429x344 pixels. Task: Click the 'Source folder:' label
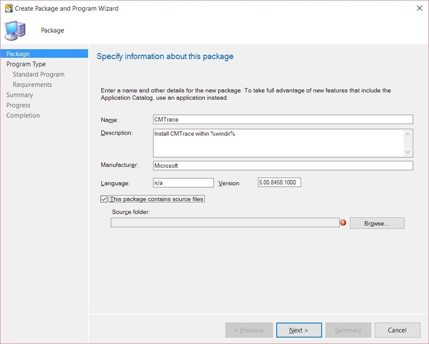click(131, 212)
